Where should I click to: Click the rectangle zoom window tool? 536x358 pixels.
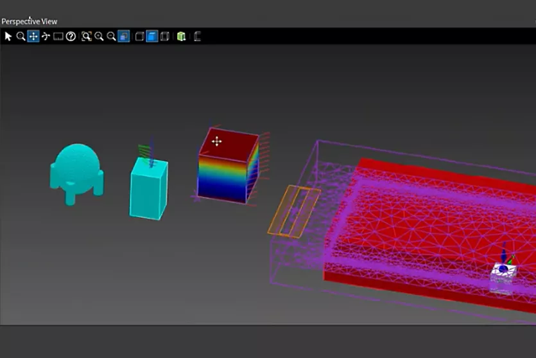[58, 37]
